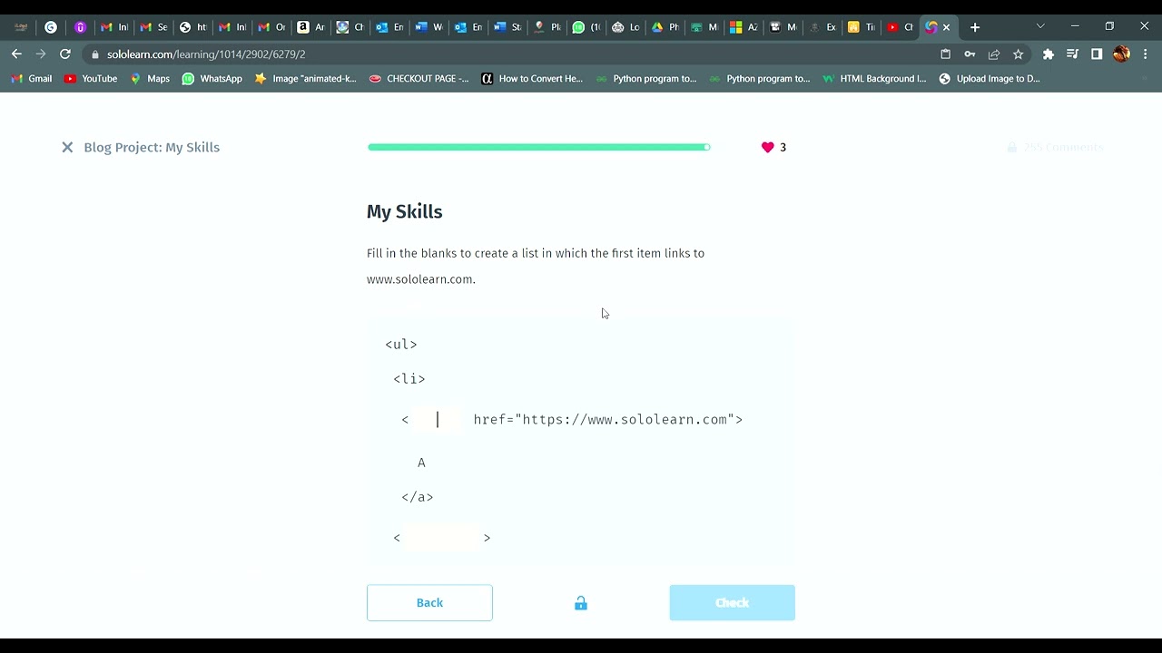
Task: Switch to the Google Maps tab
Action: 547,27
